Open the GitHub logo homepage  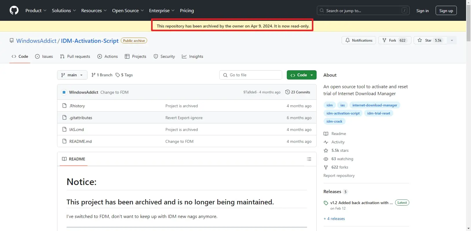pyautogui.click(x=14, y=10)
